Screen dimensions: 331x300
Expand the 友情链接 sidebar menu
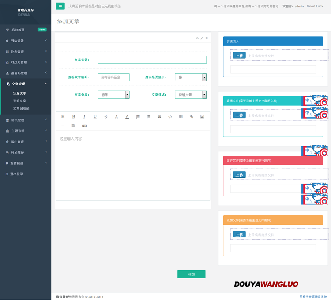pos(26,163)
